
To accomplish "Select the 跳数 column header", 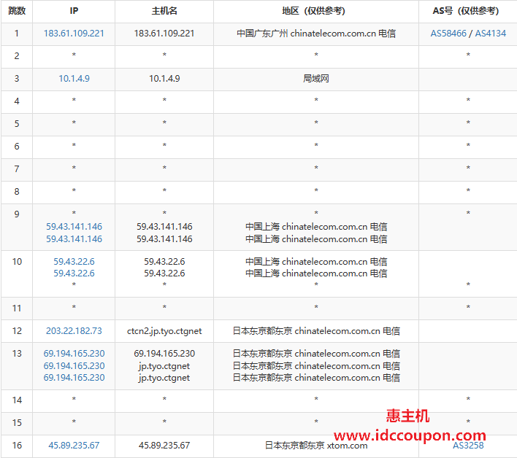I will pos(17,11).
